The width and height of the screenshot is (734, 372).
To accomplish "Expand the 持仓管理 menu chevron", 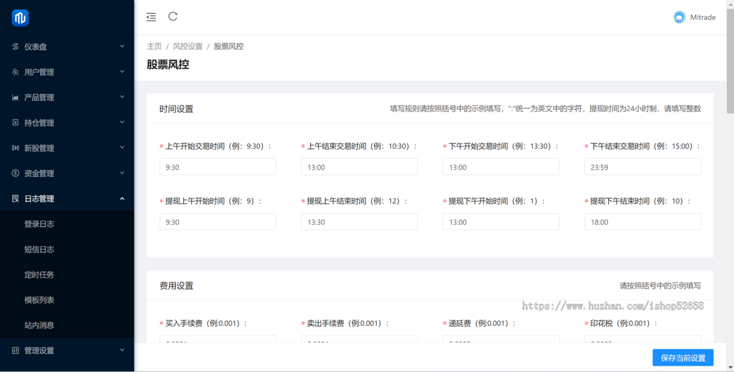I will [122, 123].
